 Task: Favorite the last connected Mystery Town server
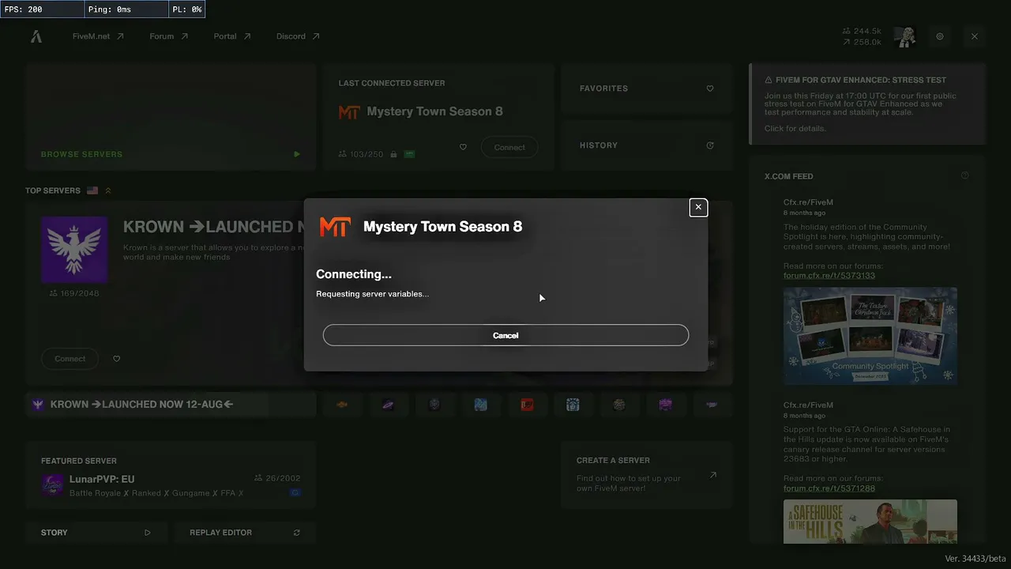[464, 147]
